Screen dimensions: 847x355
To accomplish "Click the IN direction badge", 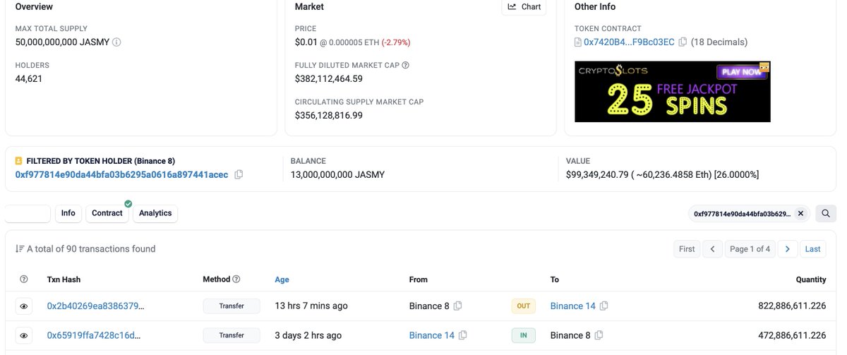I will click(523, 335).
